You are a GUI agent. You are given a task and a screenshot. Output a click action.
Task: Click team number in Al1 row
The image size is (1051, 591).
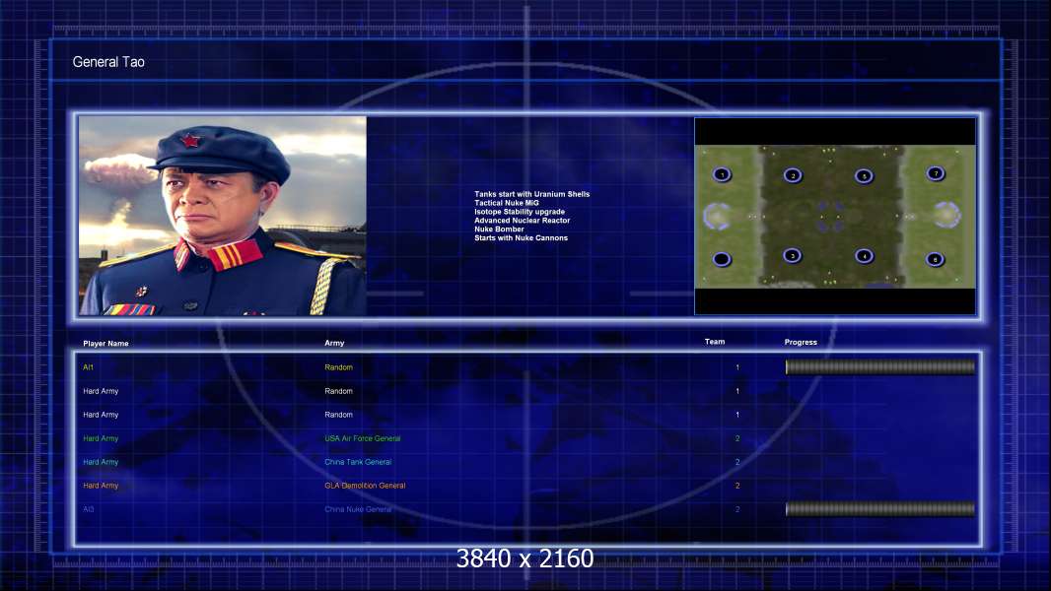(x=737, y=367)
